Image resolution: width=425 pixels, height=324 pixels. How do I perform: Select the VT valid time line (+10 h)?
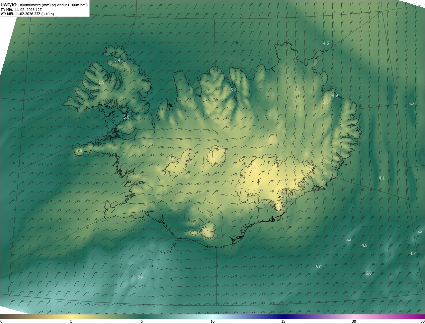[x=27, y=14]
